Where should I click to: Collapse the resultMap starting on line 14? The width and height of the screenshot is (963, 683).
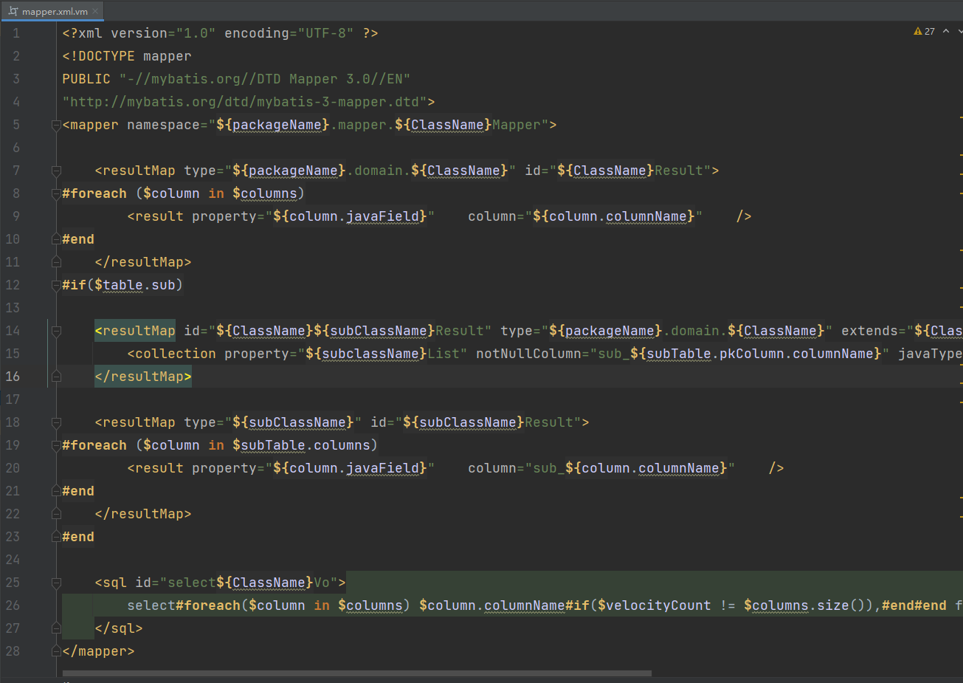click(55, 330)
